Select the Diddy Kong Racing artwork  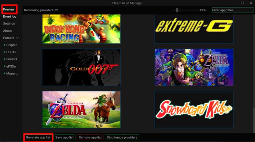pyautogui.click(x=81, y=29)
